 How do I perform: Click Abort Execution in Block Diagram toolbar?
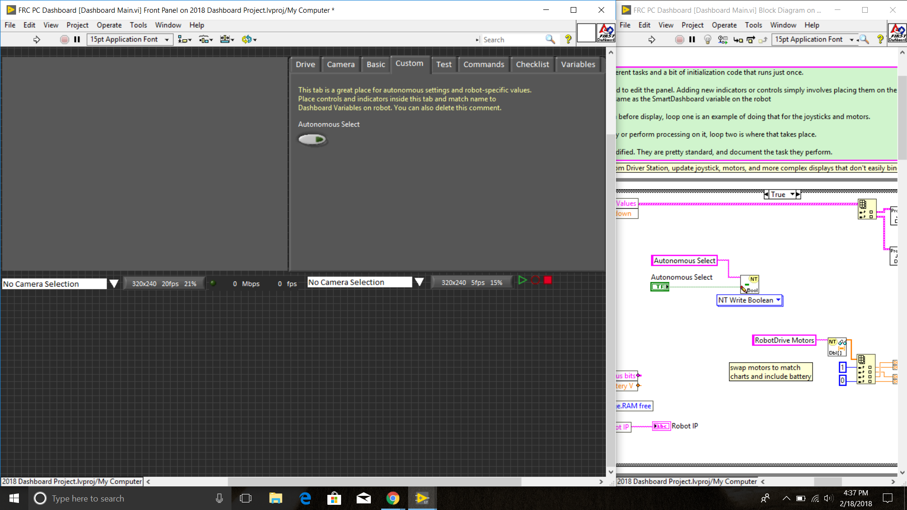(679, 40)
